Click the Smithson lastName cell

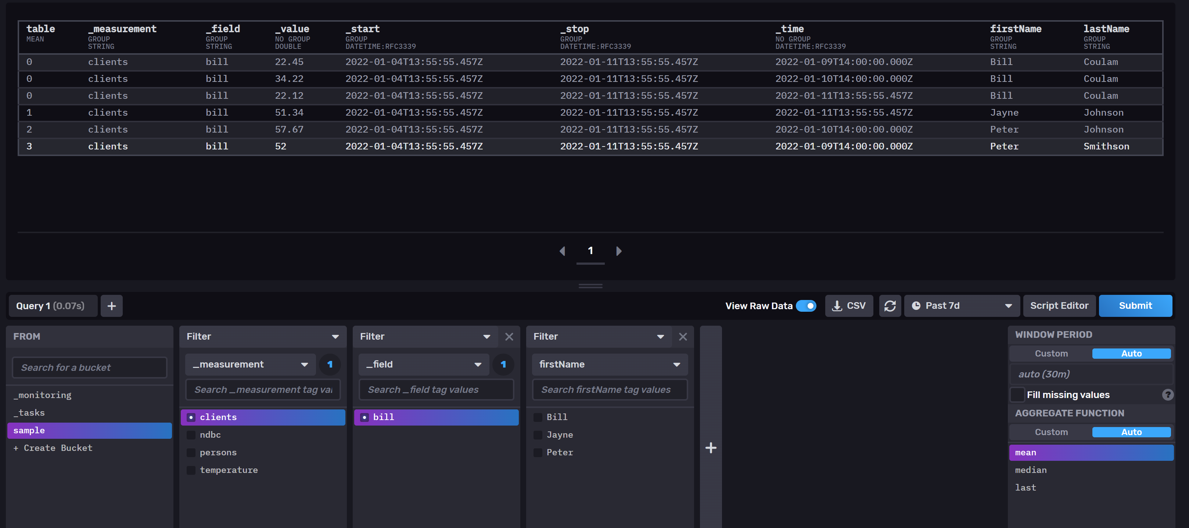(x=1106, y=146)
